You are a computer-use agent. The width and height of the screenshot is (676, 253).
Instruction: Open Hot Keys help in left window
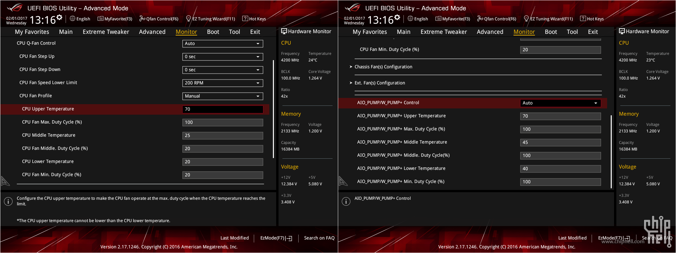pyautogui.click(x=254, y=19)
